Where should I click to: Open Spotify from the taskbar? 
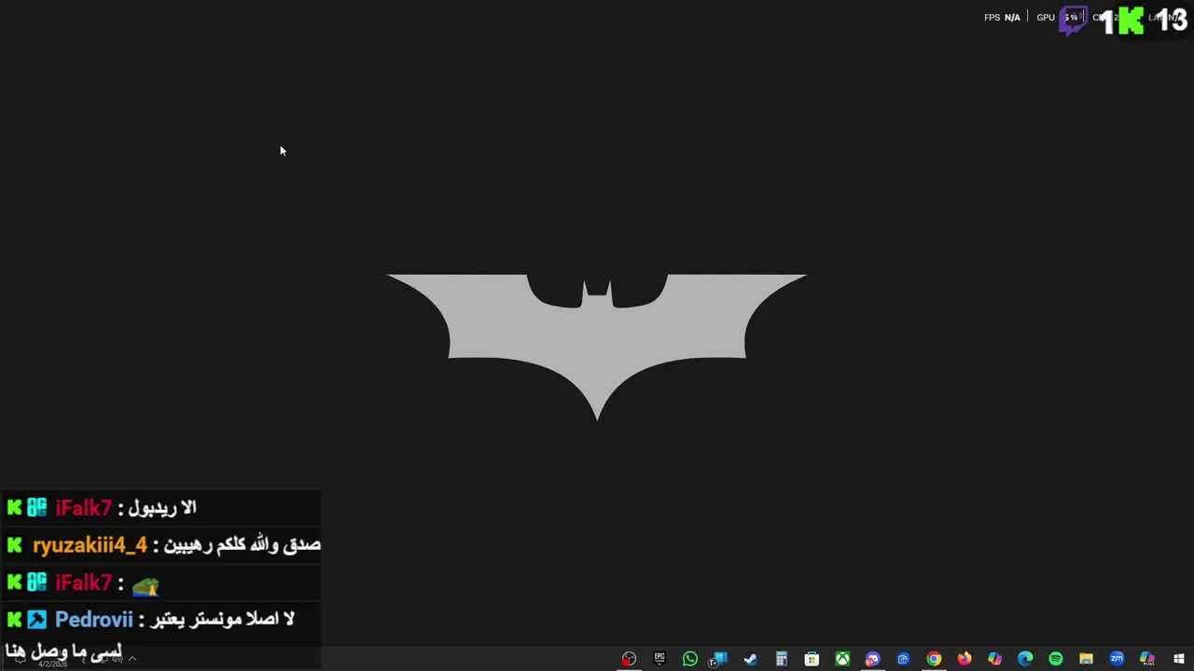pos(1056,659)
